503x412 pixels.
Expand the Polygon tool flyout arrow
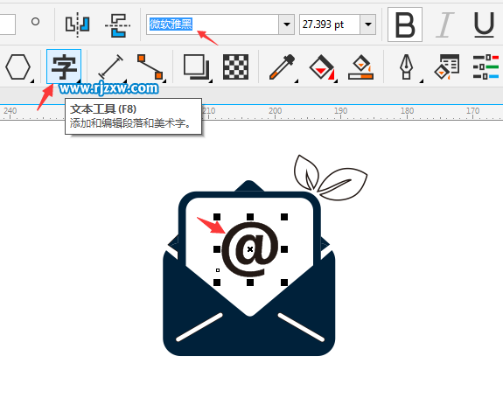coord(32,81)
